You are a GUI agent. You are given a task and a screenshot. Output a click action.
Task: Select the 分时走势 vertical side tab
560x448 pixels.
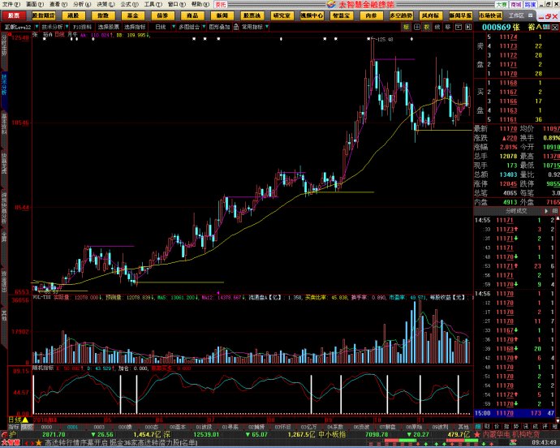coord(3,49)
